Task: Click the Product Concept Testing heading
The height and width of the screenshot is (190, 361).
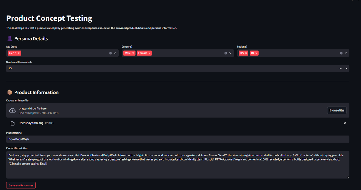Action: point(49,18)
